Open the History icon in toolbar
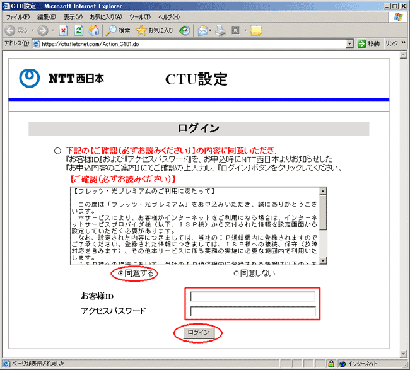This screenshot has height=370, width=410. point(185,31)
